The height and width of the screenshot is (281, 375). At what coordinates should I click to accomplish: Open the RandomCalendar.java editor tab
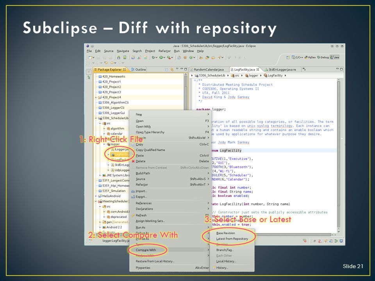[x=209, y=69]
